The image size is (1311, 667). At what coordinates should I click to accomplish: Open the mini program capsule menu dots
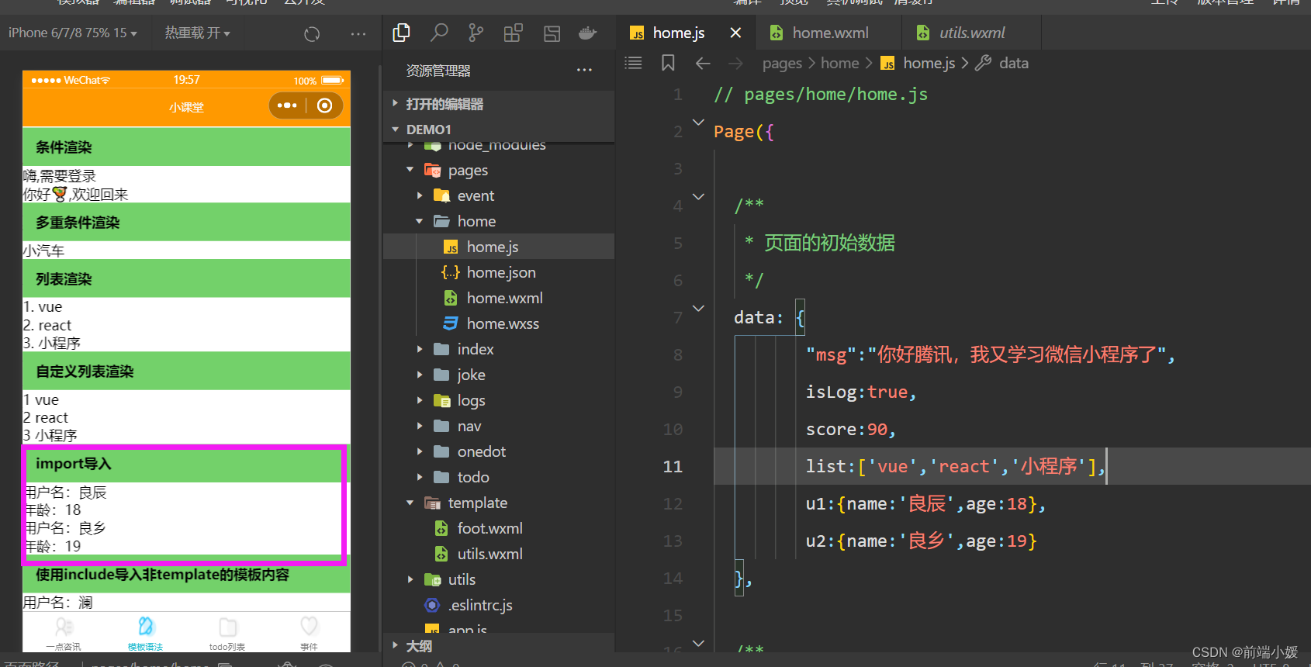(287, 105)
